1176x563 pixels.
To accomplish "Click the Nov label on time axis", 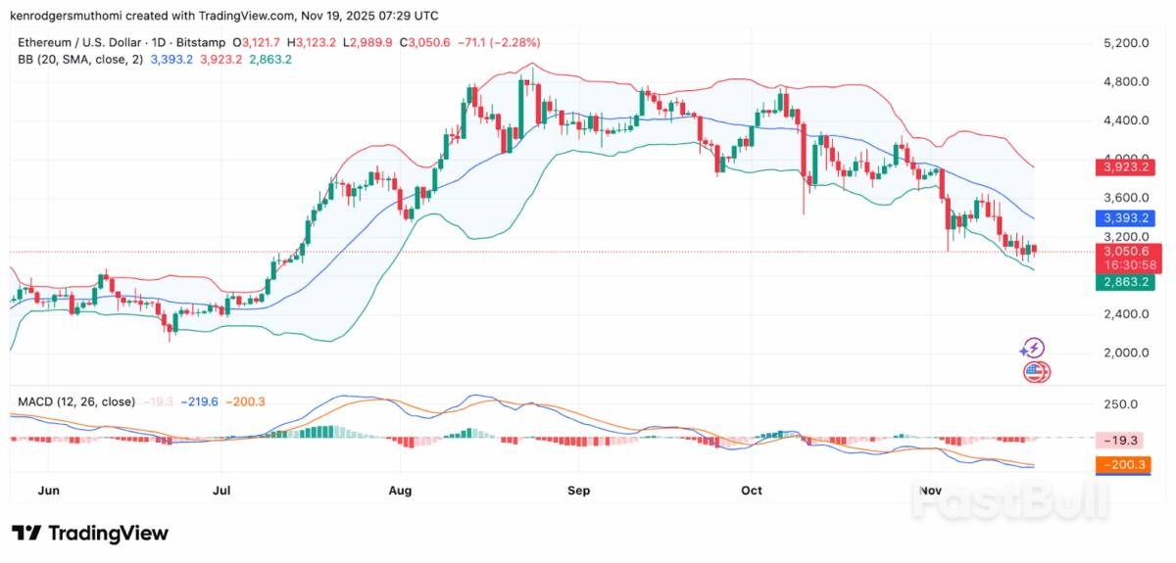I will tap(930, 489).
